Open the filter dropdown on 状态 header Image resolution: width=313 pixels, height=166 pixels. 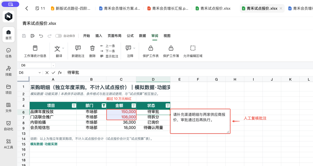click(168, 106)
